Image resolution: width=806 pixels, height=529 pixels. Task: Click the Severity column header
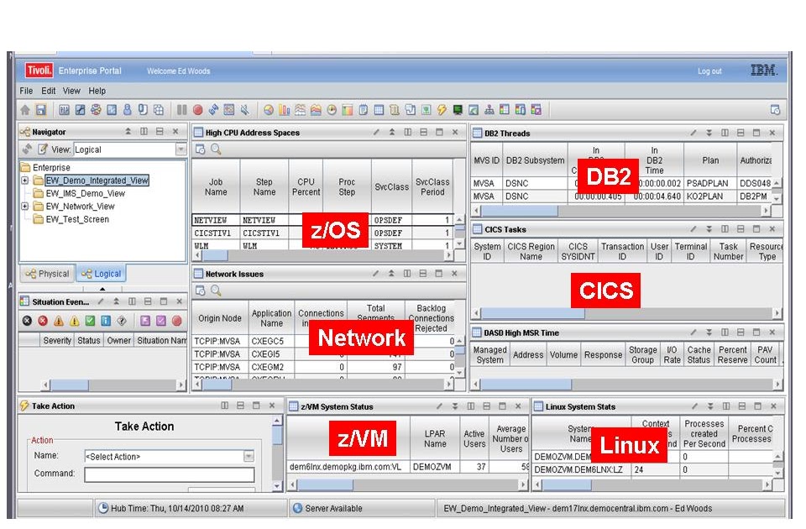[x=57, y=340]
